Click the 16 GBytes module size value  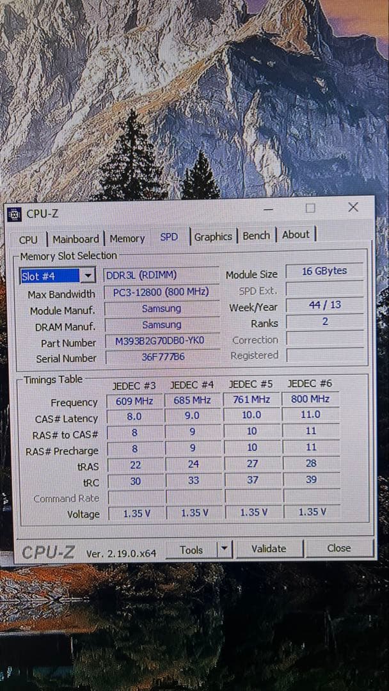(x=324, y=271)
